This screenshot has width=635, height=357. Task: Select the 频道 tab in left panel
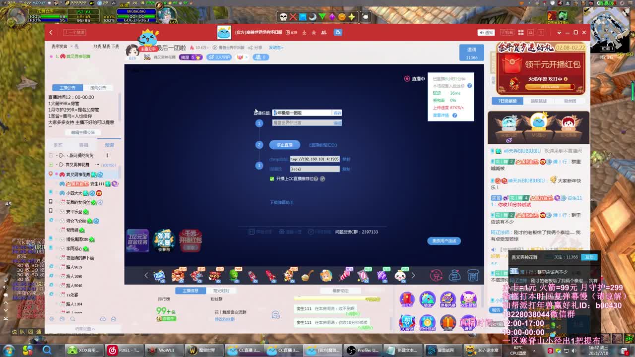click(x=109, y=145)
